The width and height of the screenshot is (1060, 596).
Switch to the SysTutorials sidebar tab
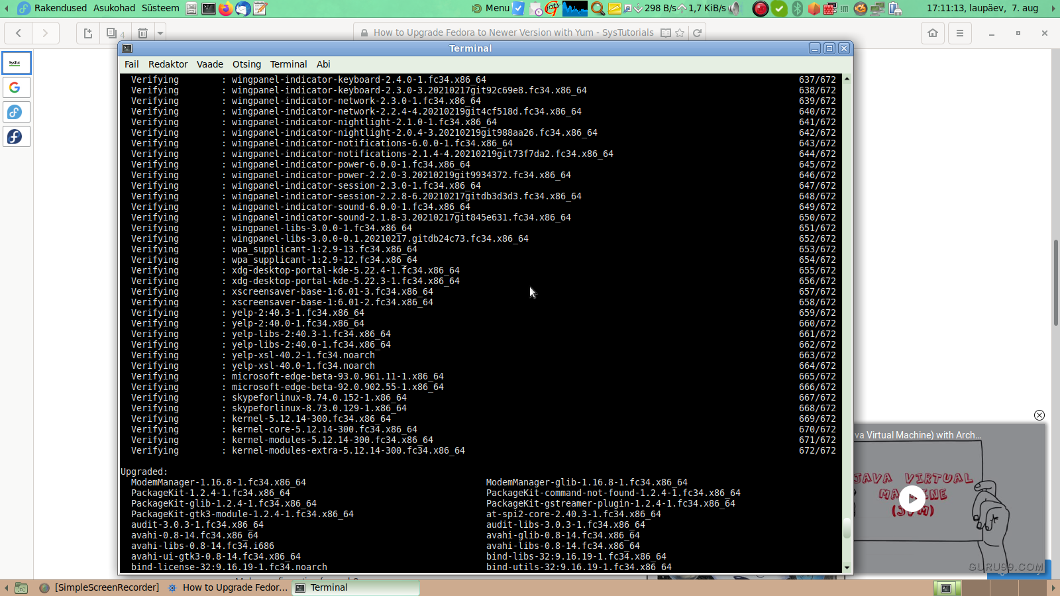click(x=15, y=63)
